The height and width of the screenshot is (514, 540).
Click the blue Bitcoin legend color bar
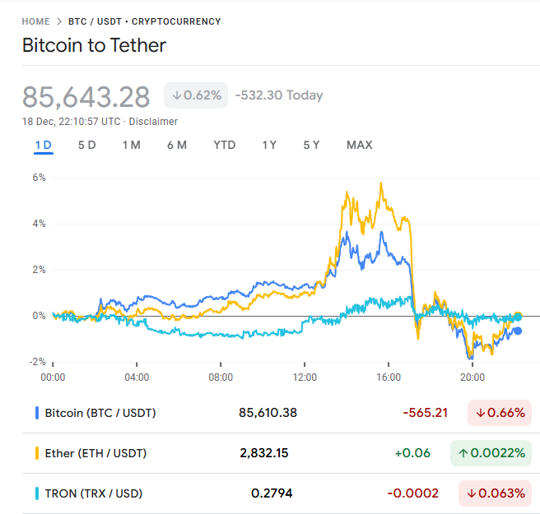[x=37, y=413]
